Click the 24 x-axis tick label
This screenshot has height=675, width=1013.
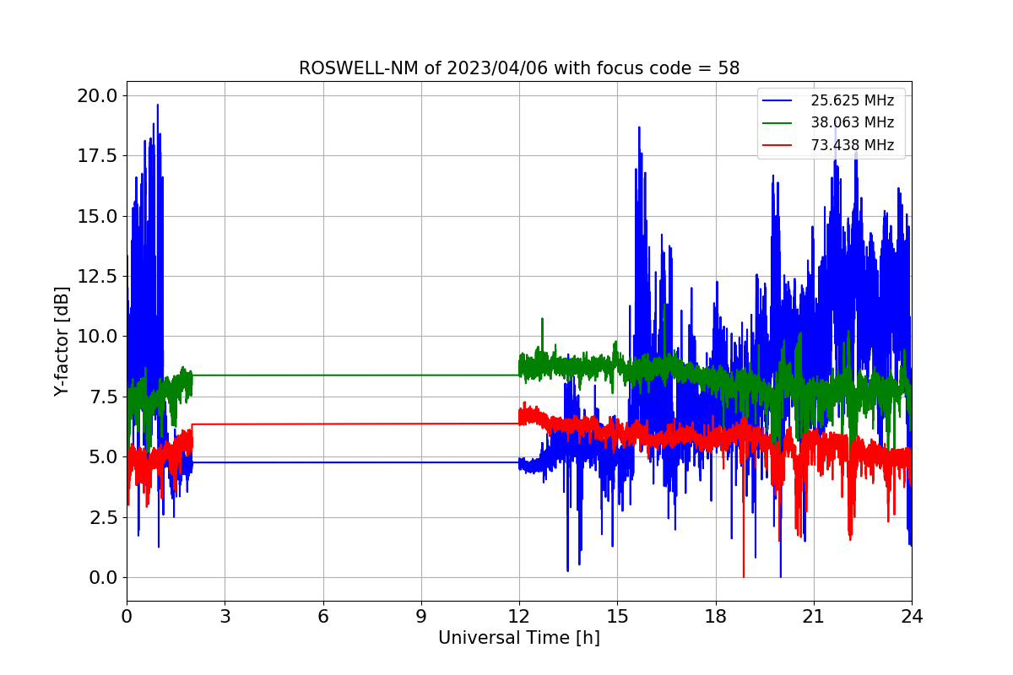(912, 617)
